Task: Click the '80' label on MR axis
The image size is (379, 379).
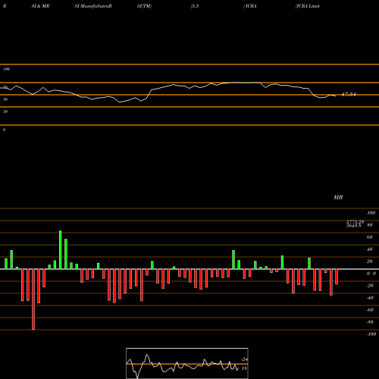Action: [370, 225]
